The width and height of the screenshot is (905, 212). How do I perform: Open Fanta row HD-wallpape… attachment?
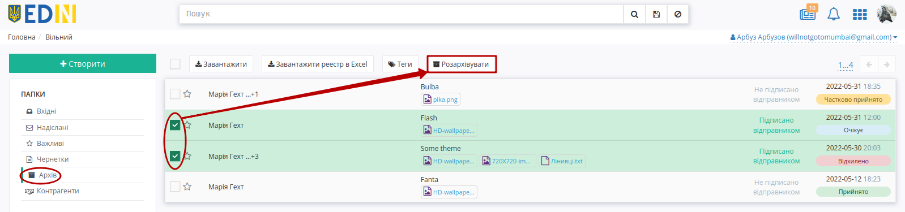tap(449, 192)
